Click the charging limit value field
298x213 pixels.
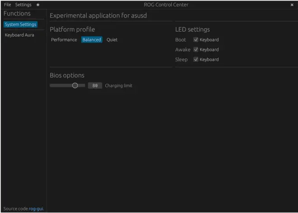(x=95, y=86)
